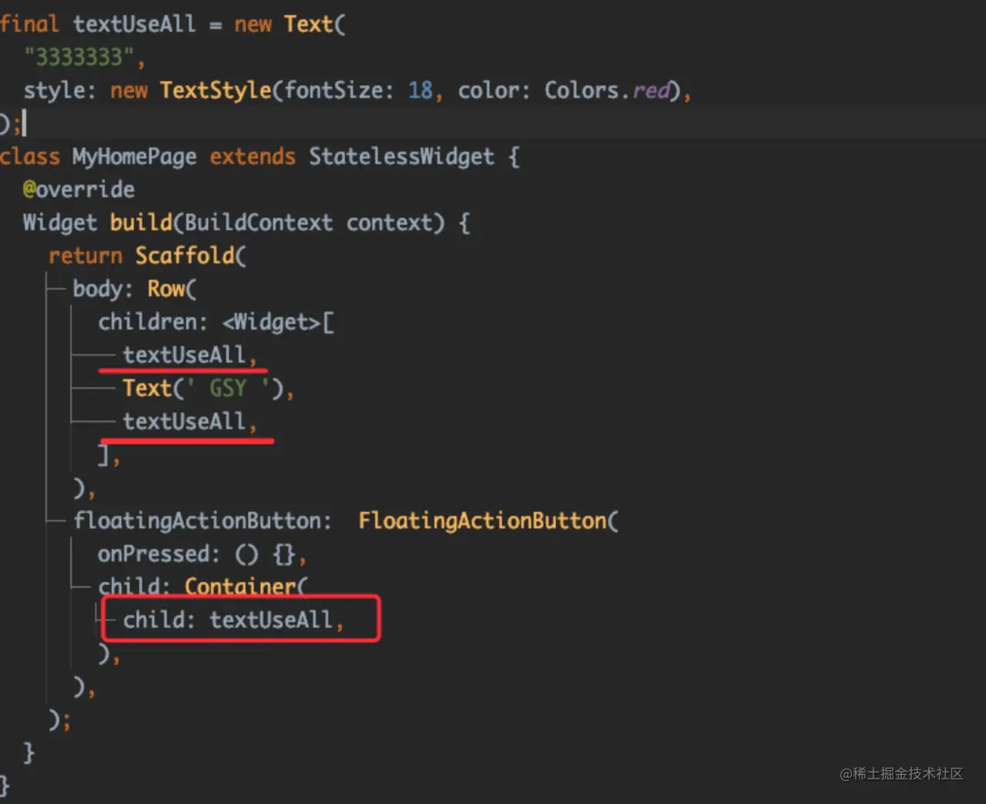Click the onPressed: () {} line
Viewport: 986px width, 804px height.
coord(202,554)
